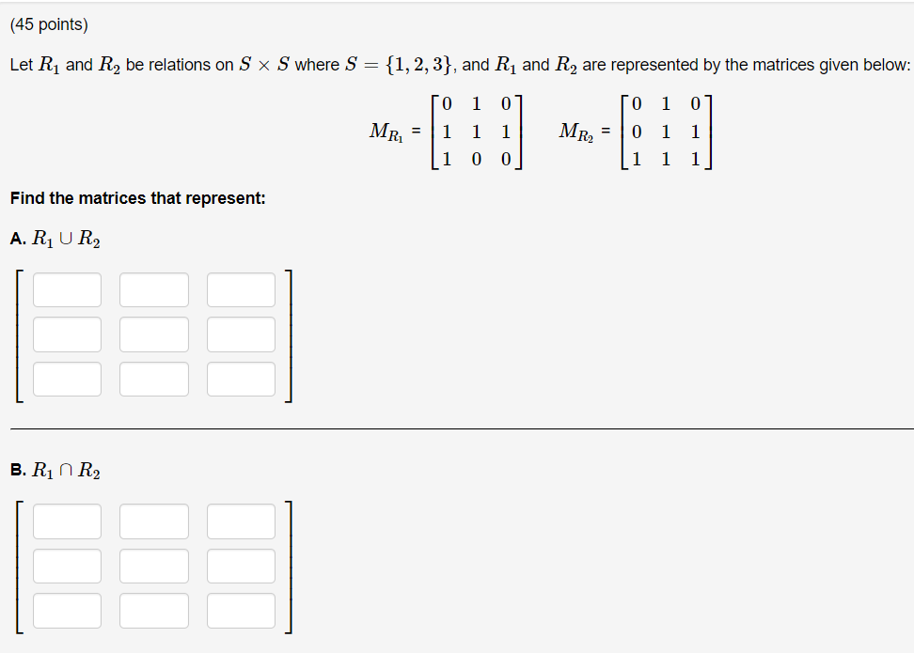The height and width of the screenshot is (653, 914).
Task: Click the row 1, column 1 input box for R1 ∩ R2
Action: coord(67,521)
